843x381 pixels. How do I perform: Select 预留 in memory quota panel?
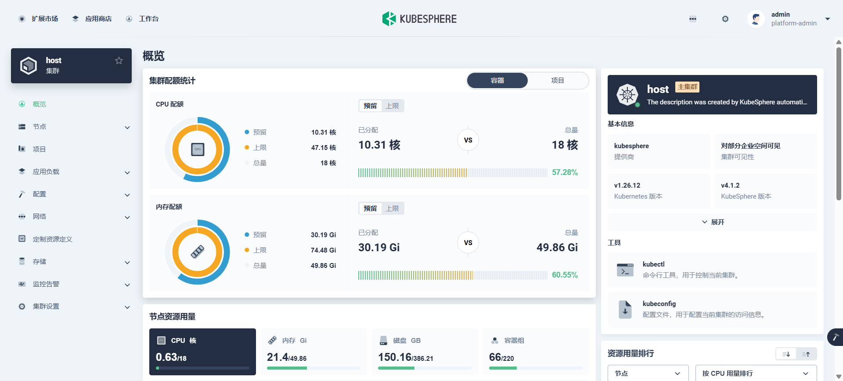(370, 208)
